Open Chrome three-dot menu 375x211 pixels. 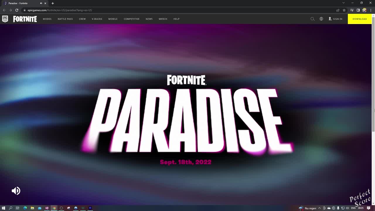point(371,10)
